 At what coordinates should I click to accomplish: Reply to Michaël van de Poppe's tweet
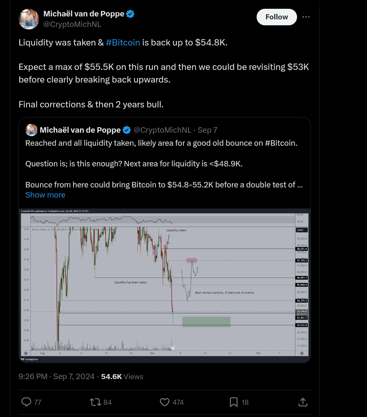point(27,402)
